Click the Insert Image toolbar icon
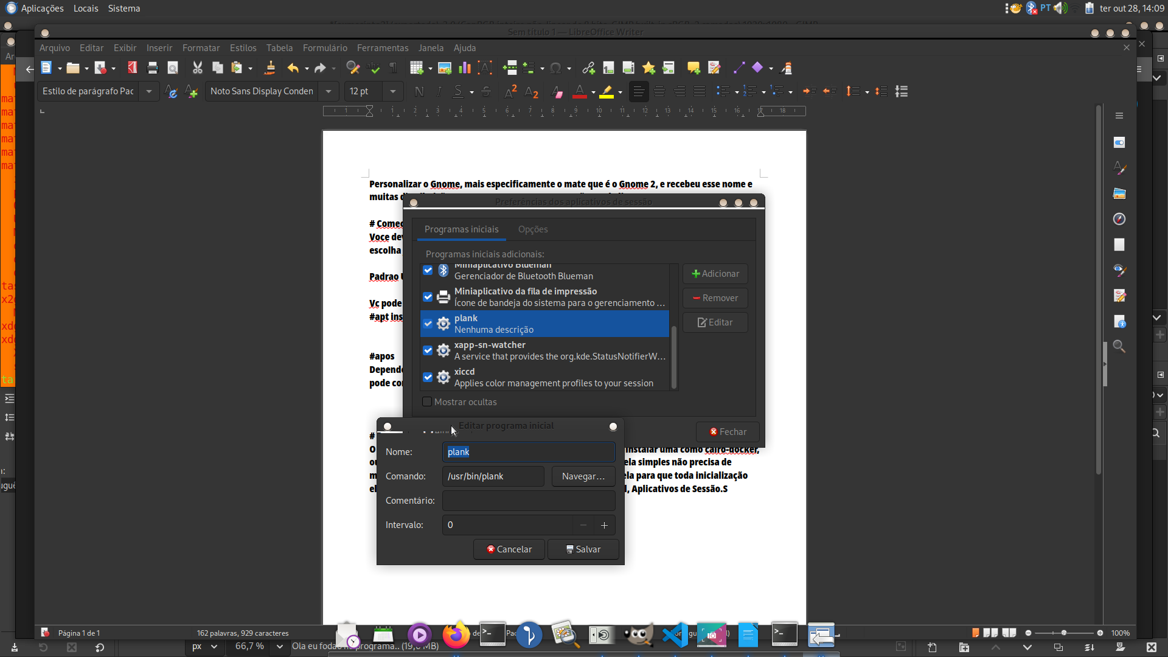The image size is (1168, 657). [445, 68]
